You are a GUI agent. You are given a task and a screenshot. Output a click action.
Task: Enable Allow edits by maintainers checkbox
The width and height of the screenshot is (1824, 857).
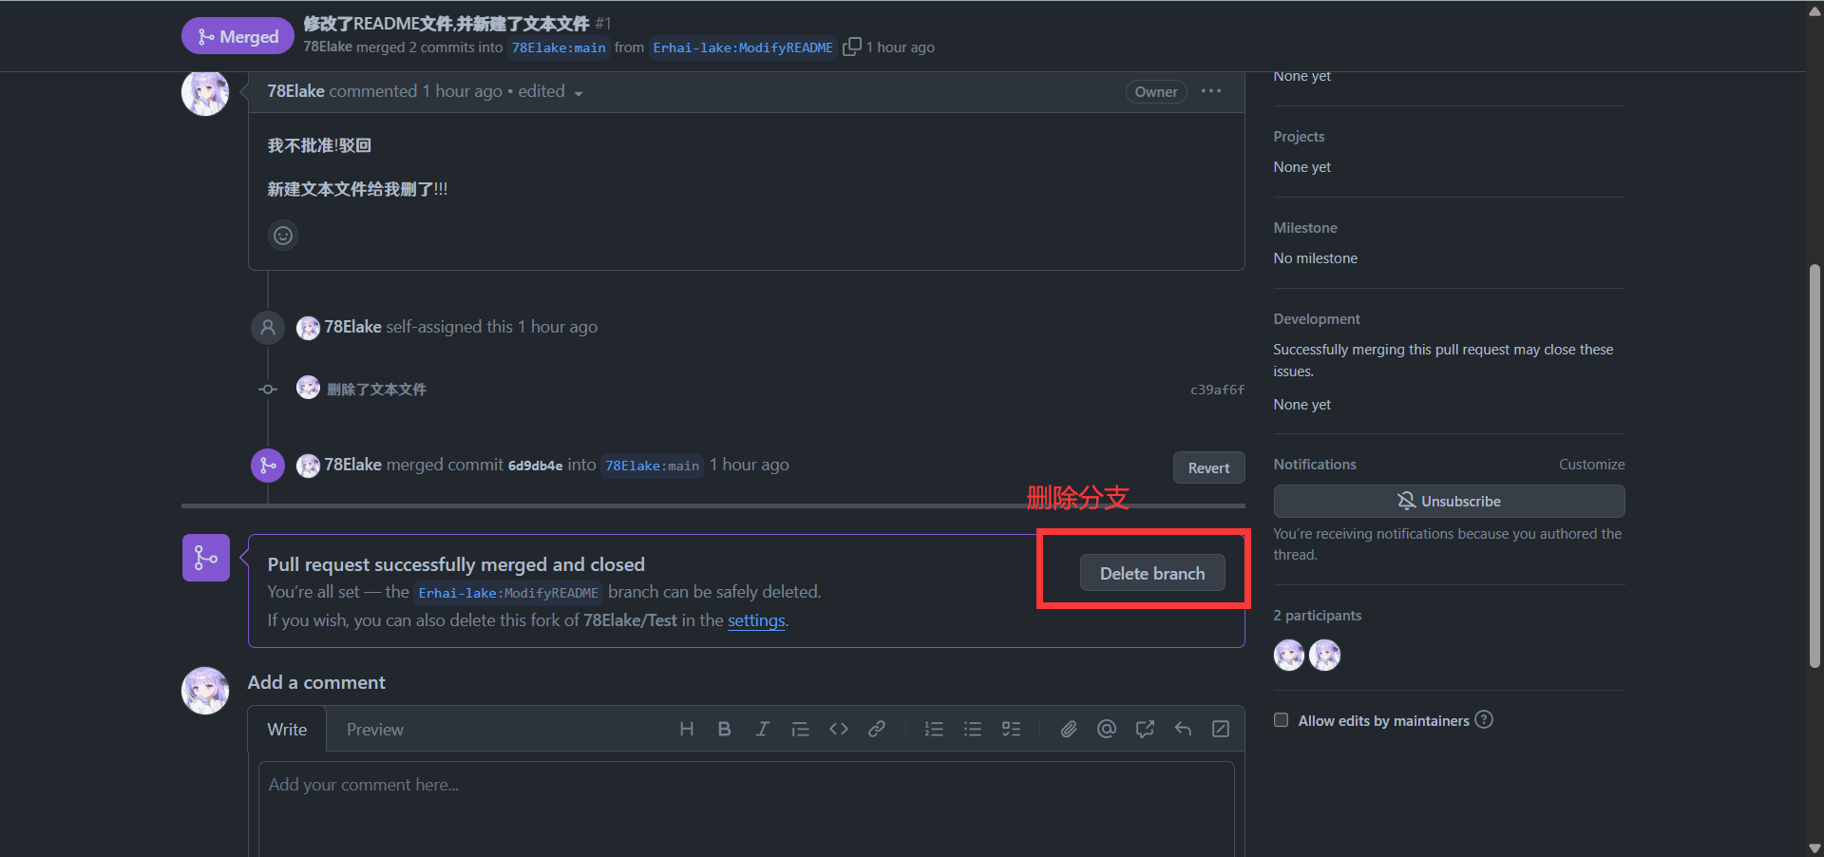pyautogui.click(x=1281, y=720)
